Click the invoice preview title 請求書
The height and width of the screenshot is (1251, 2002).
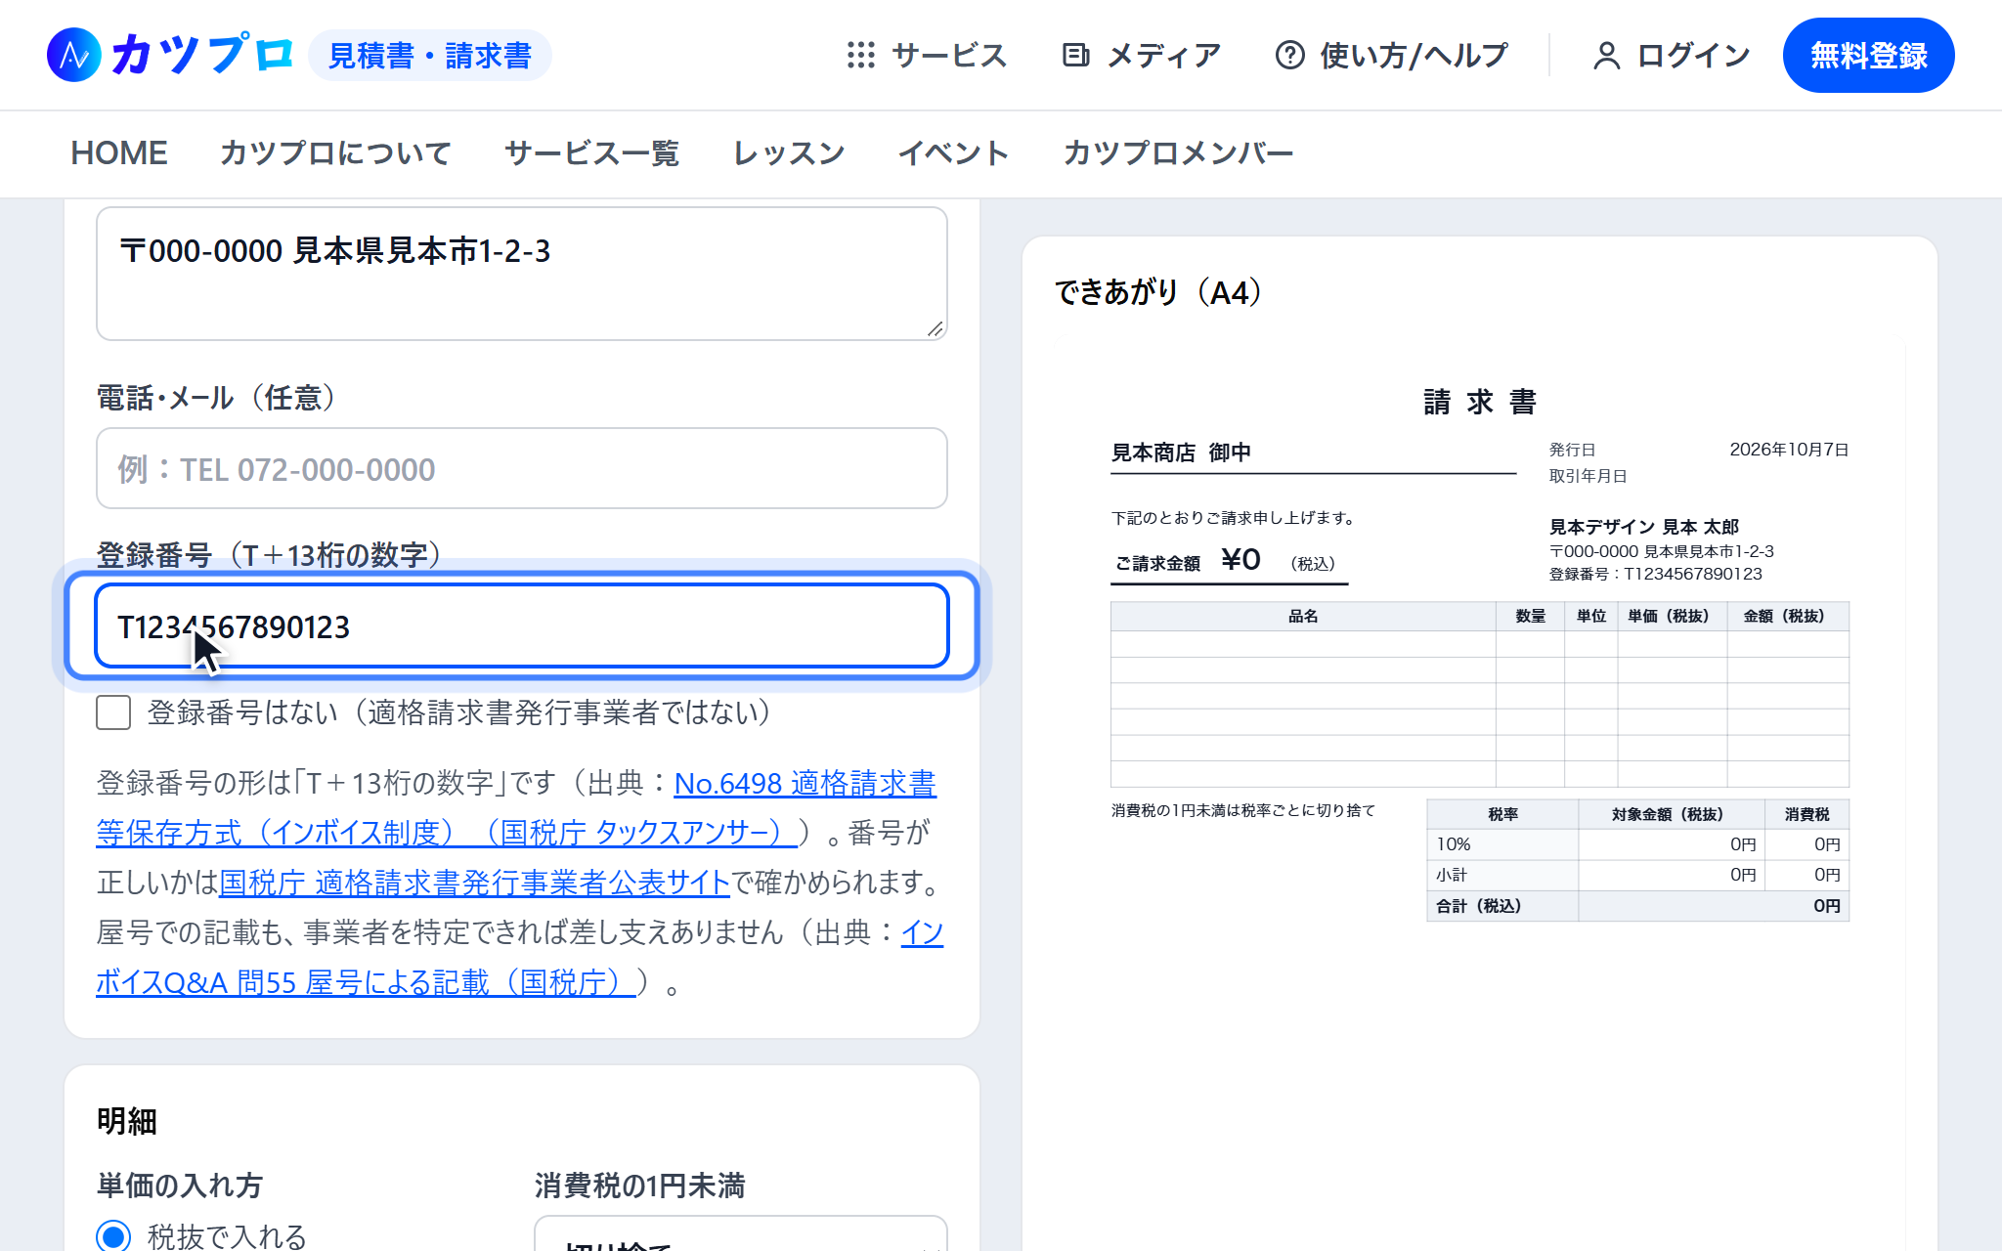point(1480,402)
